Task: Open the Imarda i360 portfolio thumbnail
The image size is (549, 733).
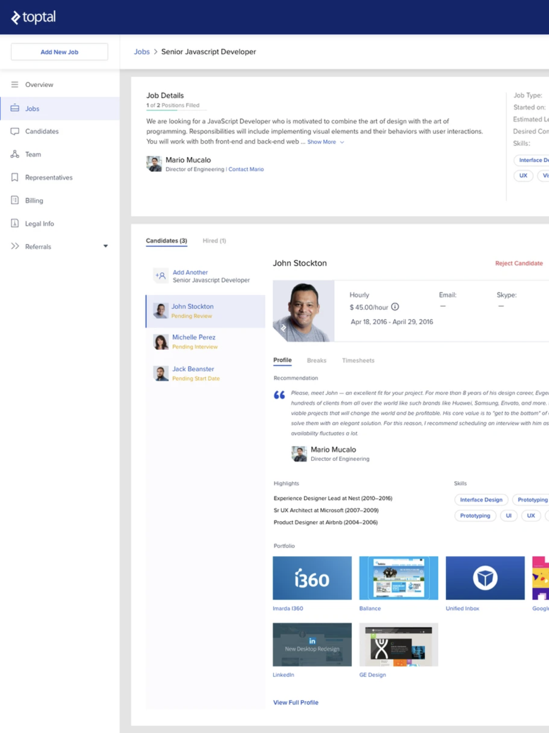Action: tap(312, 578)
